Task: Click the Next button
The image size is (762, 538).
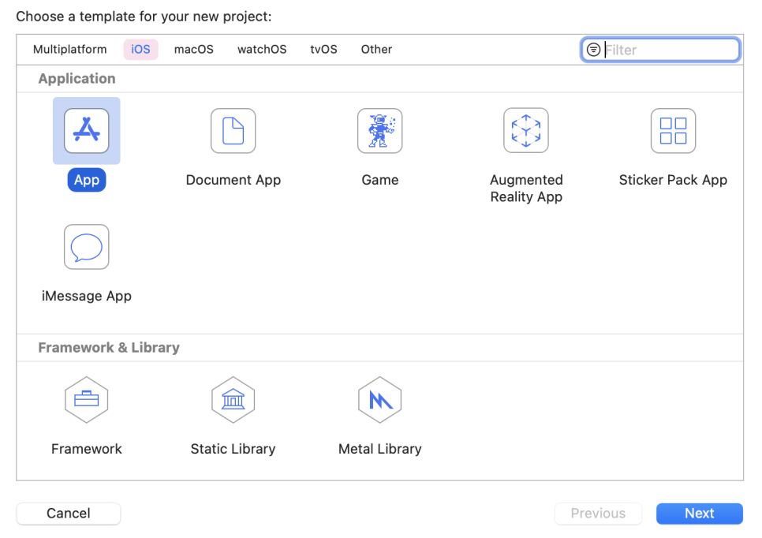Action: pos(700,514)
